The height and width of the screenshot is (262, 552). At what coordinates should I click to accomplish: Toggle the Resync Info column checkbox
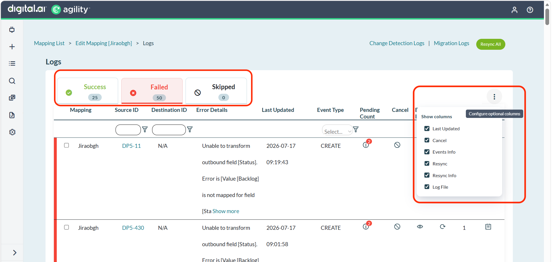pyautogui.click(x=427, y=175)
